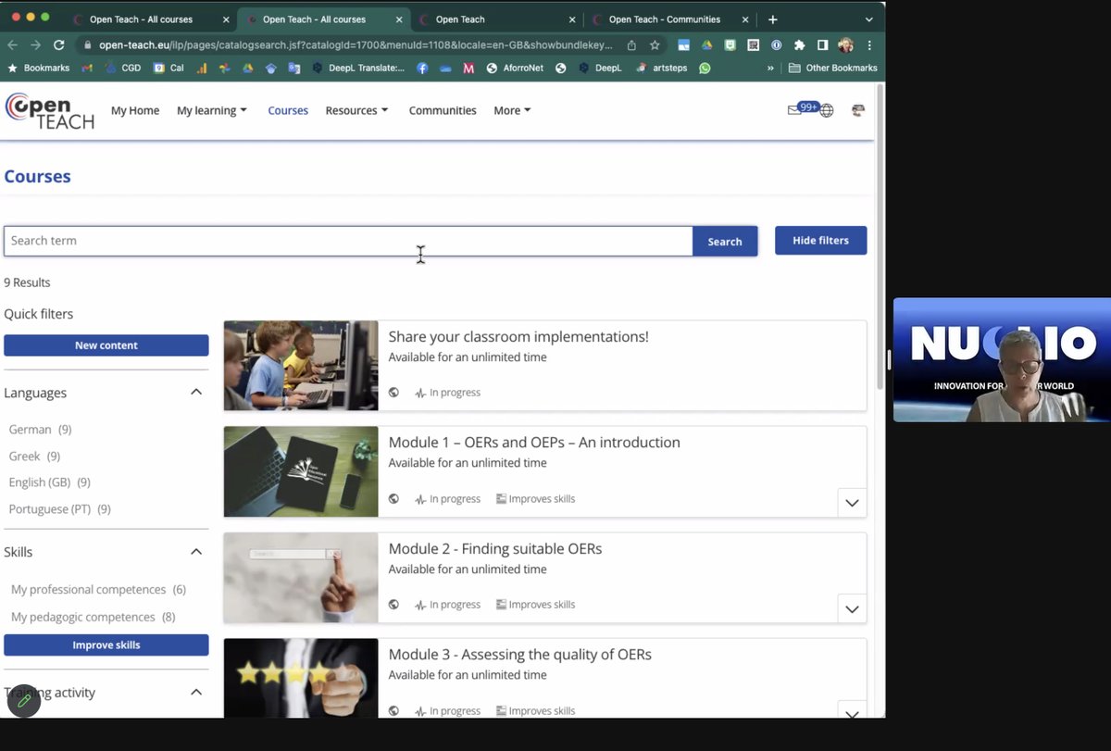Image resolution: width=1111 pixels, height=751 pixels.
Task: Enable the Improve skills filter
Action: 106,644
